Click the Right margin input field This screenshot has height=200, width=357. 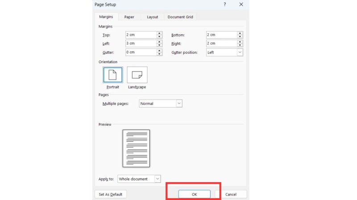pyautogui.click(x=221, y=43)
